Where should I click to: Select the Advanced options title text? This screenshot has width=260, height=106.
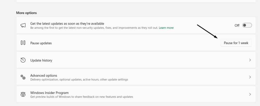44,75
